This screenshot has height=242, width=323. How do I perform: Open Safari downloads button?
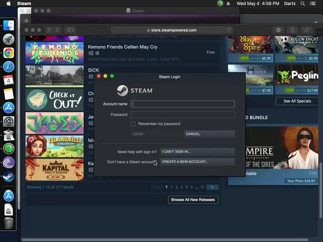tap(279, 30)
